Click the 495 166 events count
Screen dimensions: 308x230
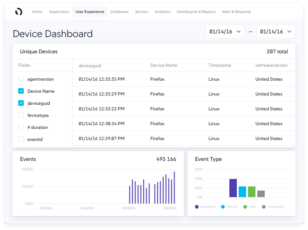pos(166,159)
